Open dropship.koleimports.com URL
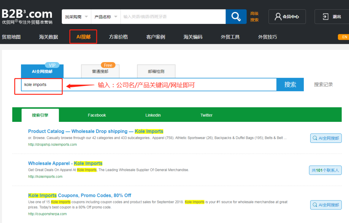Image resolution: width=349 pixels, height=223 pixels. tap(52, 144)
